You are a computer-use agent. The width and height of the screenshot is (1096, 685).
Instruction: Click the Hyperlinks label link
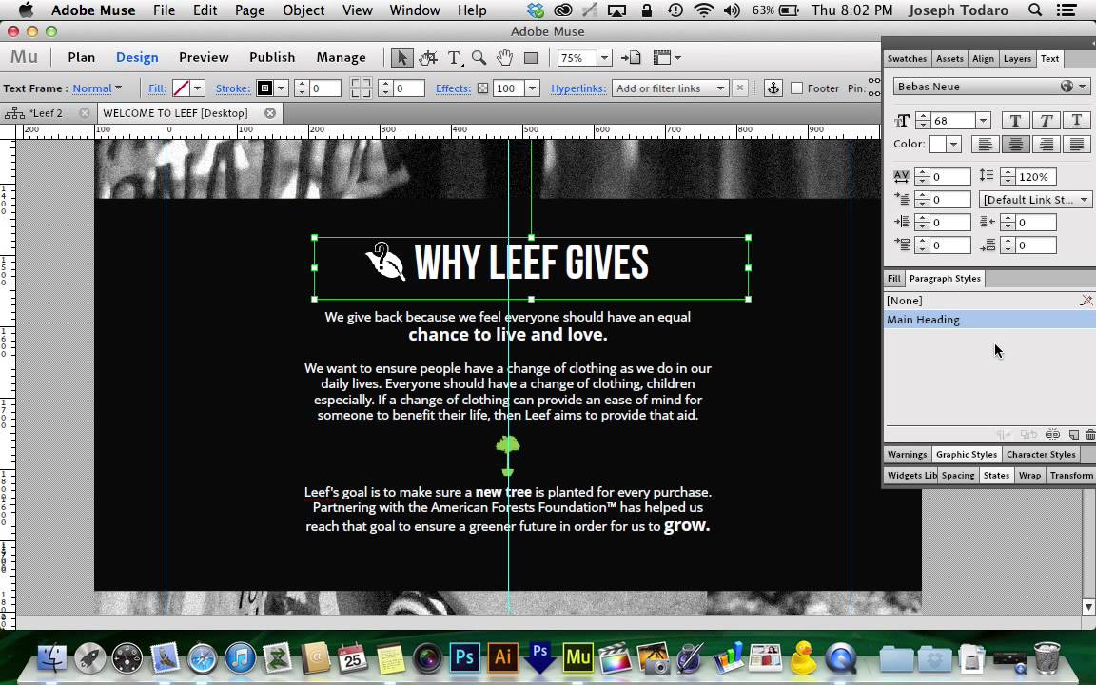click(578, 88)
